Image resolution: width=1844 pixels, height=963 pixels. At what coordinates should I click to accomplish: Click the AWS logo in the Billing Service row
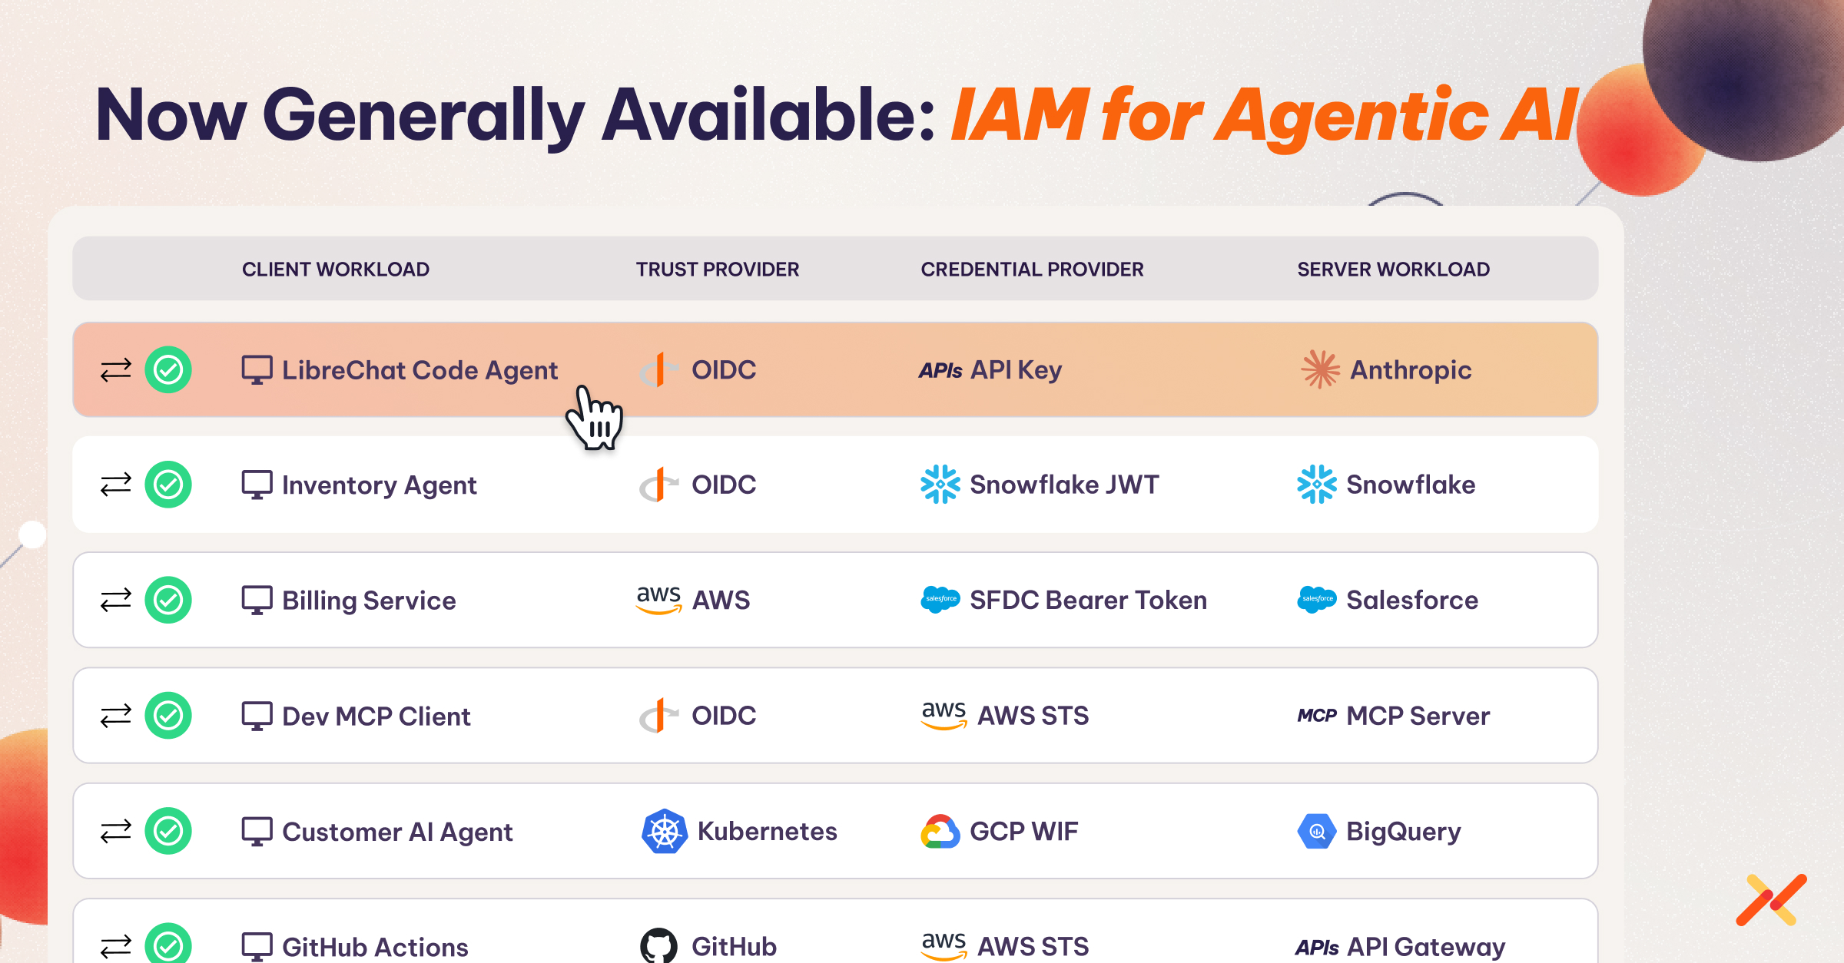[x=658, y=600]
